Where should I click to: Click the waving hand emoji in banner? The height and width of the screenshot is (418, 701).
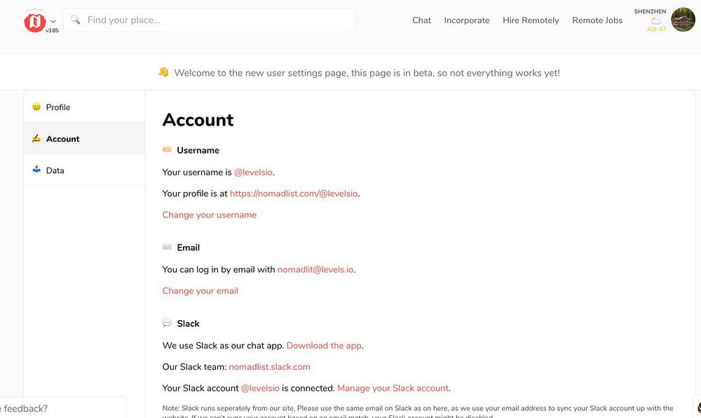click(x=163, y=72)
